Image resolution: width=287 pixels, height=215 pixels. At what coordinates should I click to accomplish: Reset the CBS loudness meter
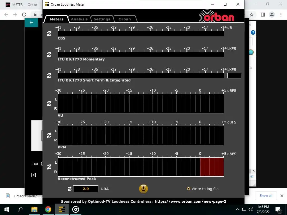click(x=49, y=34)
